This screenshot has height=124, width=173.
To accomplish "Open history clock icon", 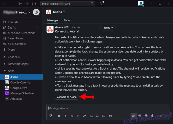I will point(34,4).
